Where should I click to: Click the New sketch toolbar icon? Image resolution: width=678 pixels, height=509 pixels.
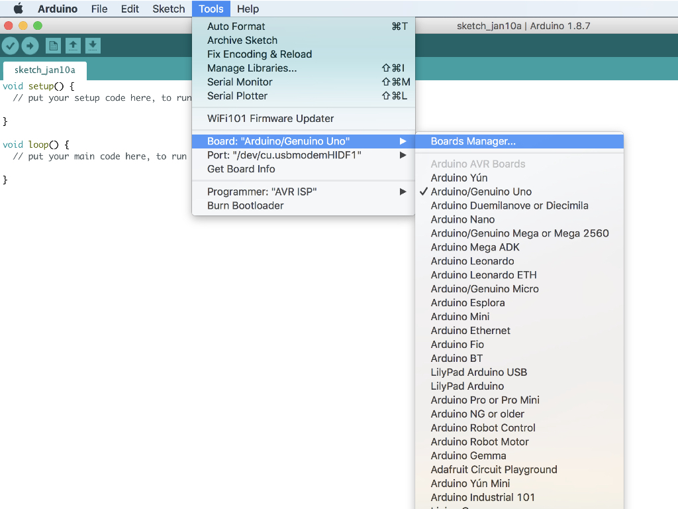53,46
